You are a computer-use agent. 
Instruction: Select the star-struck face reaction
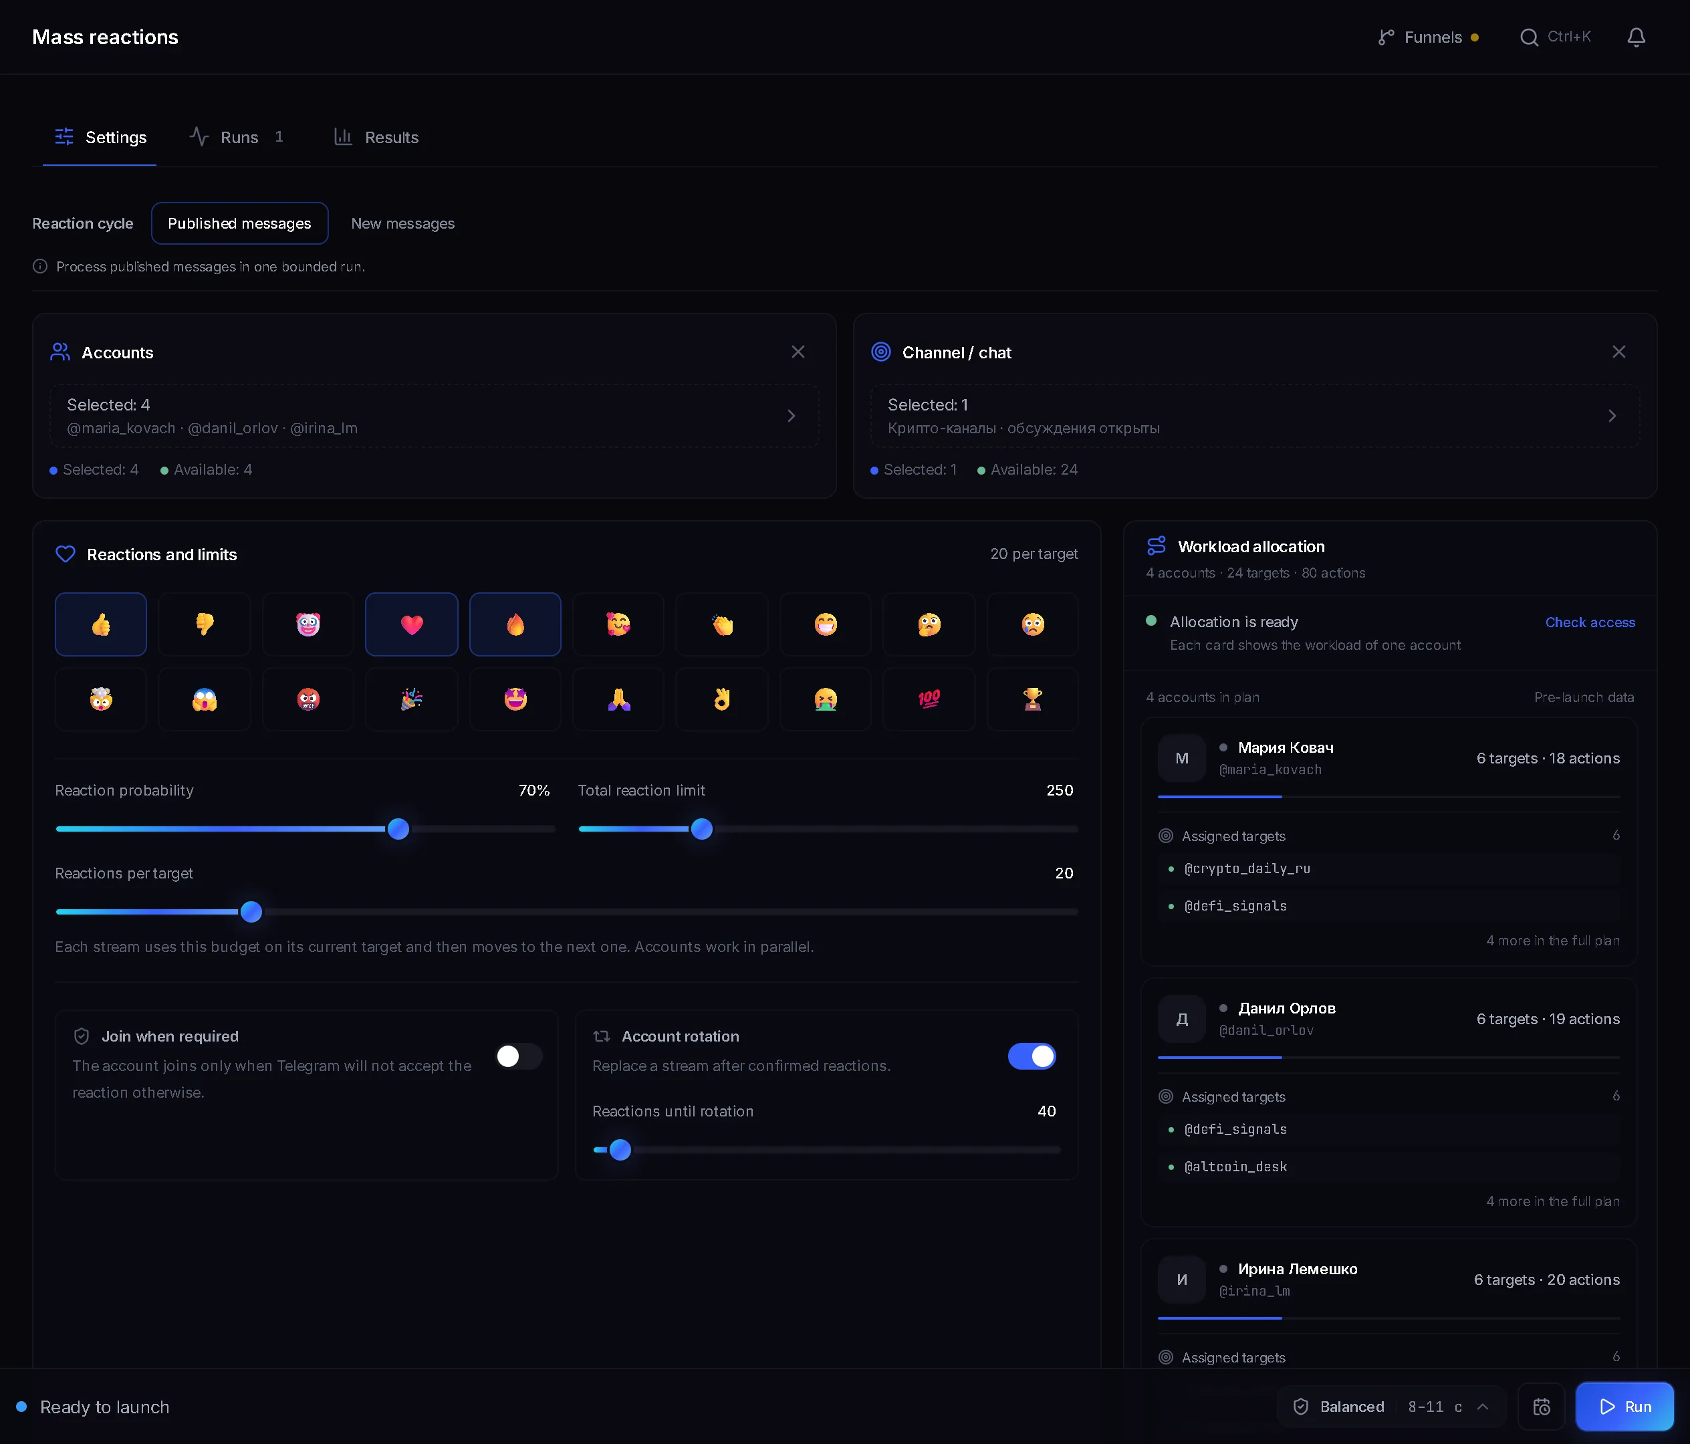tap(515, 699)
